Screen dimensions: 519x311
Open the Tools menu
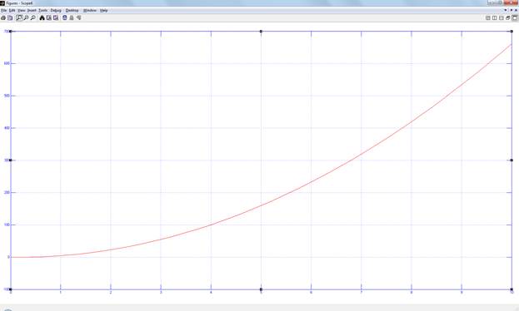(42, 11)
